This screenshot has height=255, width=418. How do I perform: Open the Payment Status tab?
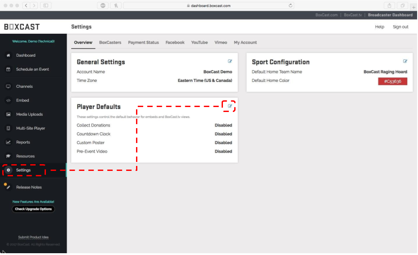pyautogui.click(x=143, y=42)
